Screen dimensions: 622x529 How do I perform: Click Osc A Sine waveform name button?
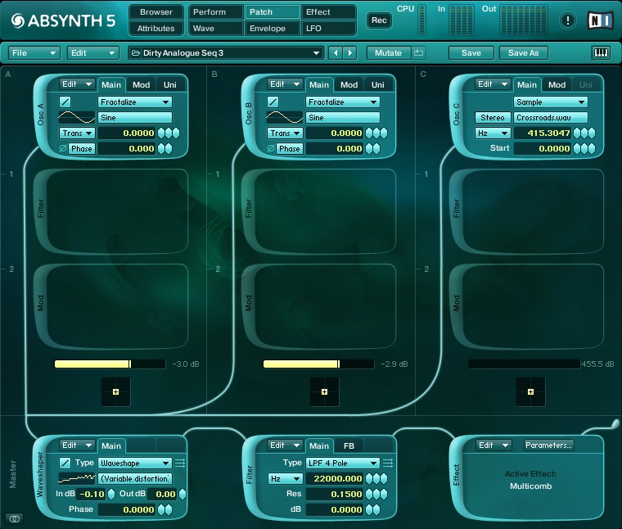click(135, 117)
